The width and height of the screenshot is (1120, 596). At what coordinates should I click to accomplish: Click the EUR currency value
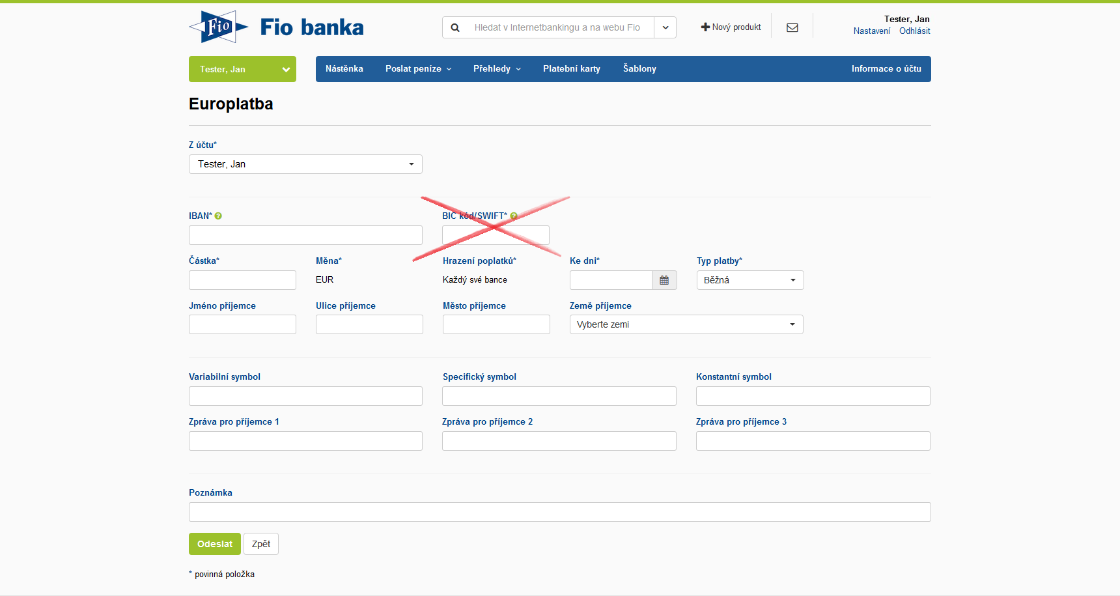(x=324, y=279)
